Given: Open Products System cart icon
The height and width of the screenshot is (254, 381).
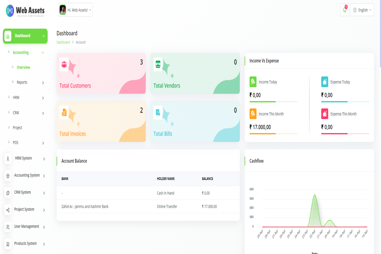Looking at the screenshot, I should pos(8,244).
